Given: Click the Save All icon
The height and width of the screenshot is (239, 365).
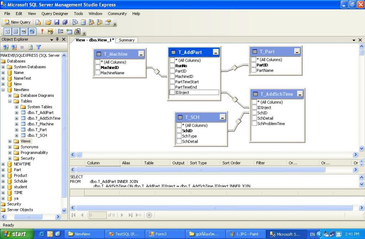Looking at the screenshot, I should point(65,22).
